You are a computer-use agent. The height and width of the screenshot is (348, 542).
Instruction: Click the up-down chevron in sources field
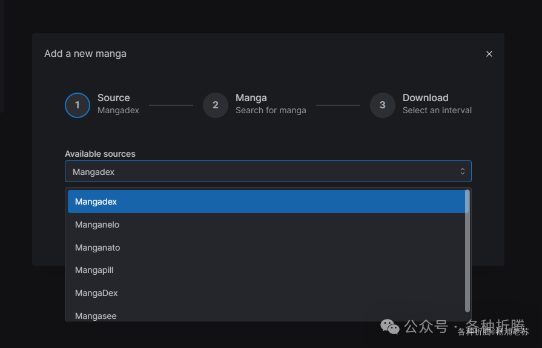(x=463, y=171)
